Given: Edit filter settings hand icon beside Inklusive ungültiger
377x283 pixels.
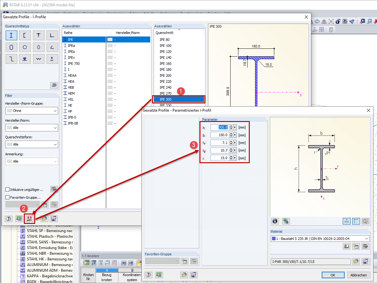Looking at the screenshot, I should click(x=54, y=189).
